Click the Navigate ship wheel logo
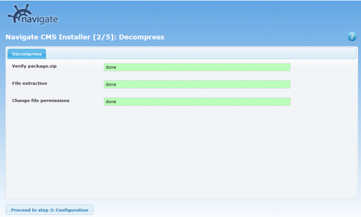Viewport: 361px width, 217px height. tap(32, 14)
